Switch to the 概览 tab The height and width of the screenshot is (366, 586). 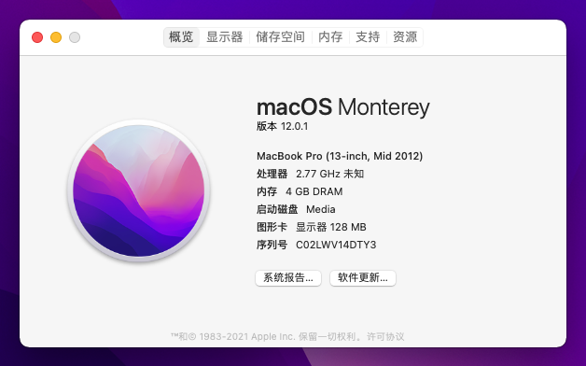point(181,37)
